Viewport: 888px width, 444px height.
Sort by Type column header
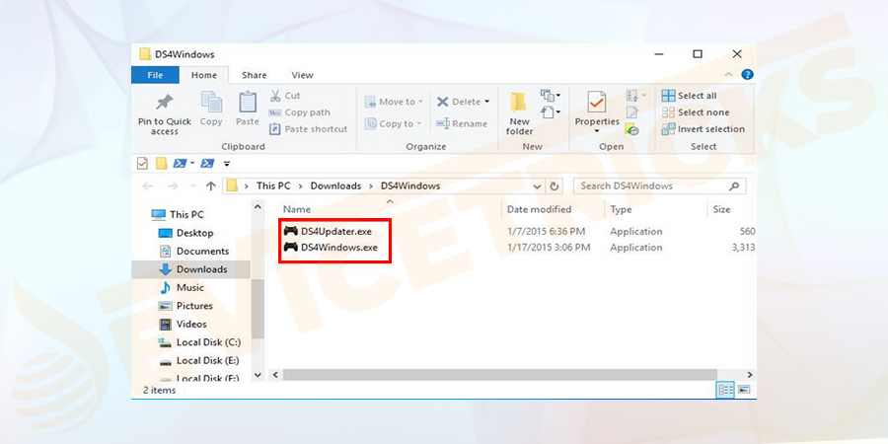click(621, 209)
